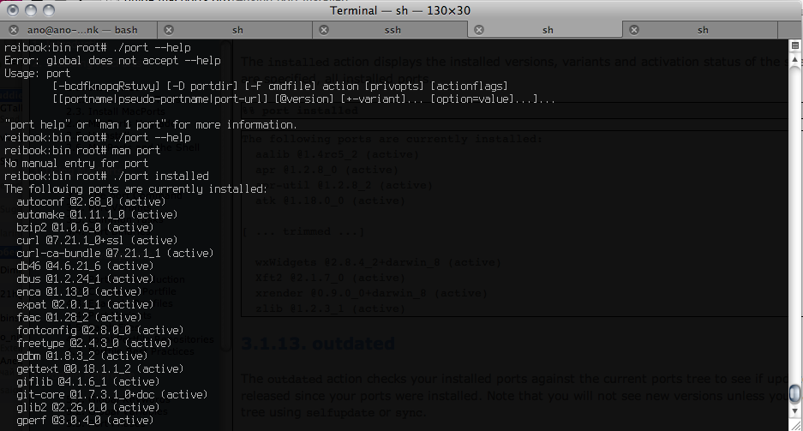The width and height of the screenshot is (803, 431).
Task: Close the rightmost sh tab
Action: click(x=634, y=30)
